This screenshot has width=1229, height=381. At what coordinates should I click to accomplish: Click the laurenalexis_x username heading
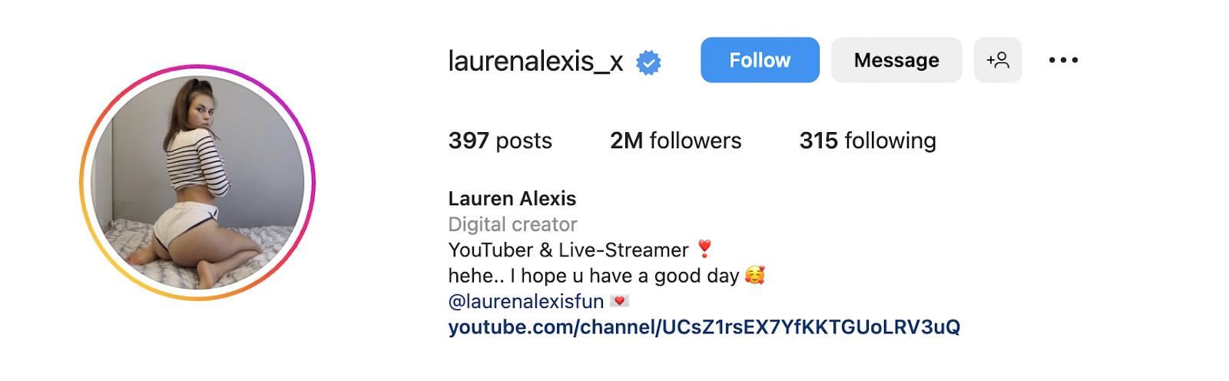tap(536, 61)
